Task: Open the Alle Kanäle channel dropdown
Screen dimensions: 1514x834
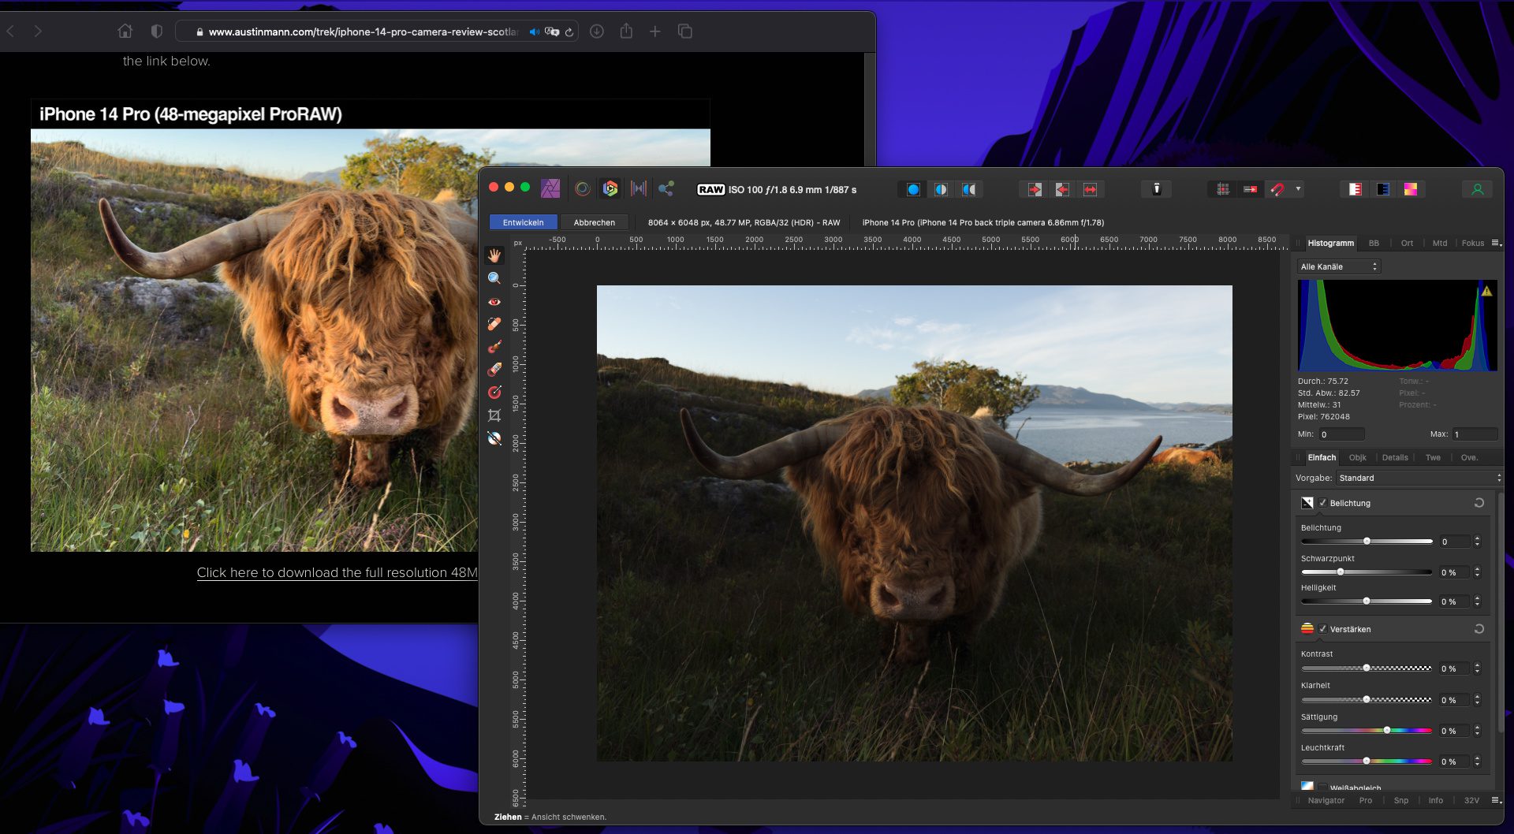Action: [1339, 266]
